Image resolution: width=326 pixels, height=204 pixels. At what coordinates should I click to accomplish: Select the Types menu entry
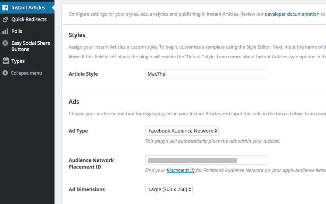[x=18, y=61]
